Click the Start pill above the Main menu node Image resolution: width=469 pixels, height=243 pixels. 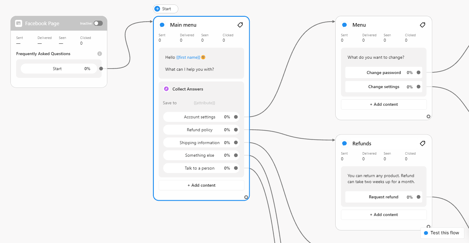tap(165, 9)
